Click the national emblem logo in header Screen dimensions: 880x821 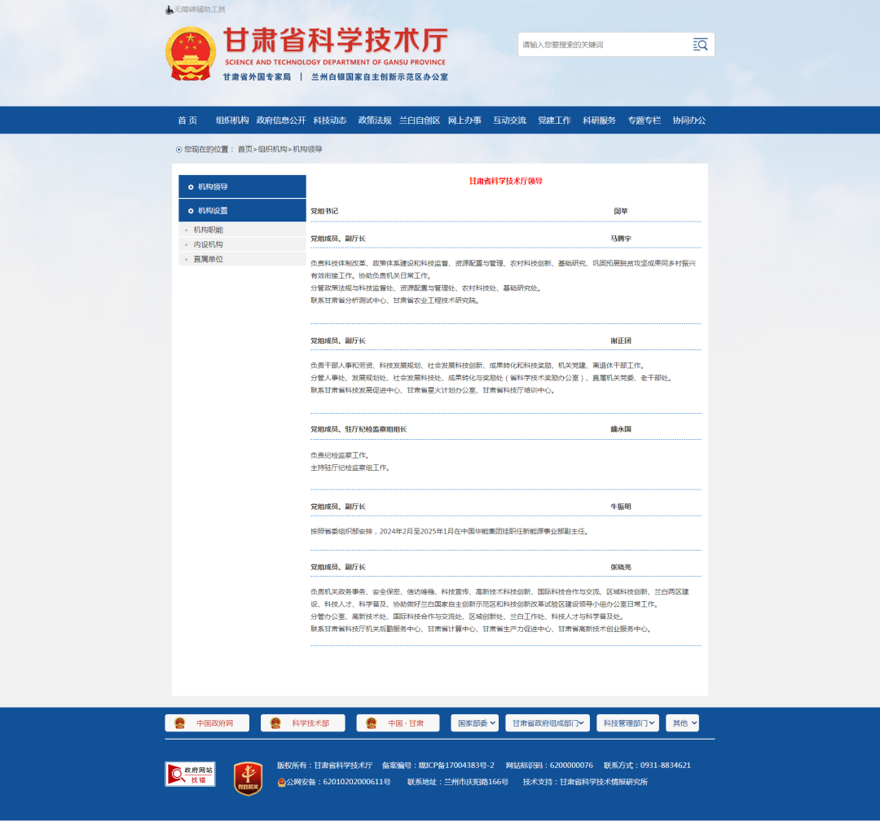click(x=191, y=54)
